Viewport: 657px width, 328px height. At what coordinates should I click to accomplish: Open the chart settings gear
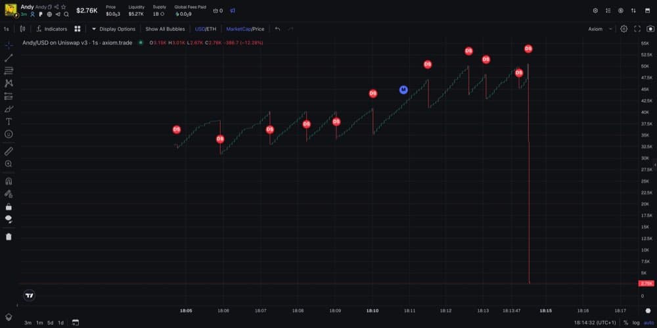pos(624,29)
